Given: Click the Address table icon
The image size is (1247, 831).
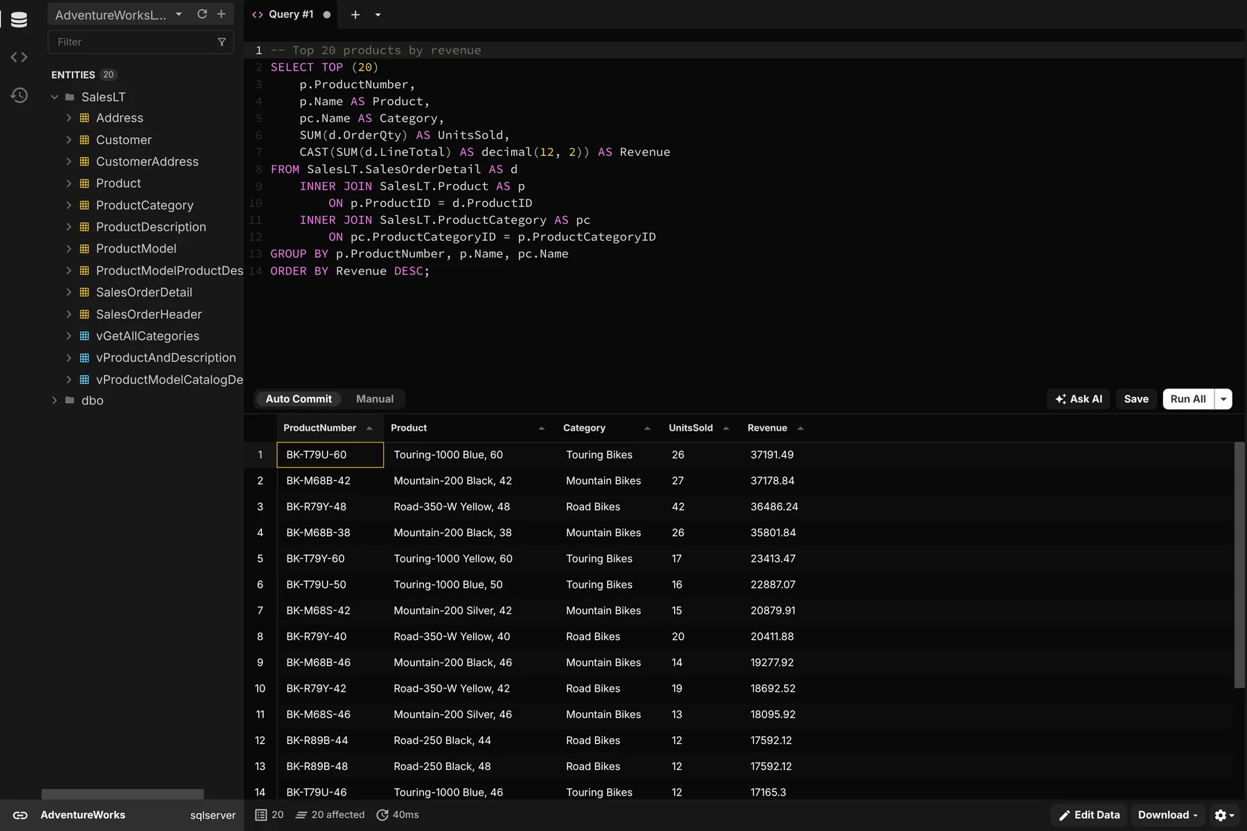Looking at the screenshot, I should tap(85, 118).
